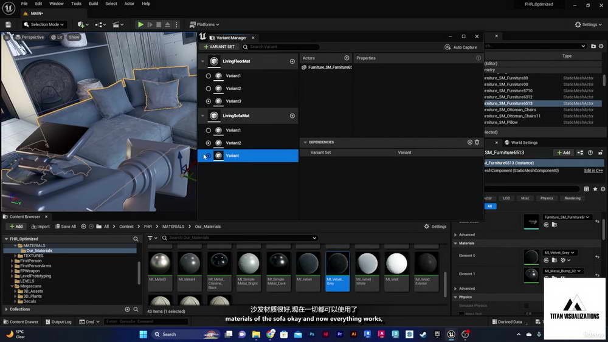Screen dimensions: 608x342
Task: Open the Edit menu
Action: [x=38, y=4]
